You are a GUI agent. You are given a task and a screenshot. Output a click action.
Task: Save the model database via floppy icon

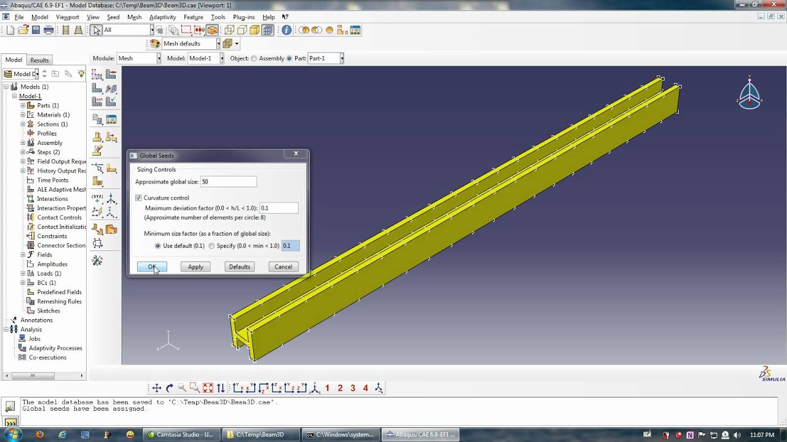coord(36,30)
